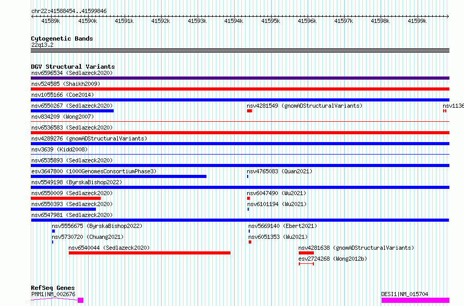This screenshot has height=306, width=464.
Task: Click the blue bar under nsv6550267
Action: pyautogui.click(x=72, y=111)
